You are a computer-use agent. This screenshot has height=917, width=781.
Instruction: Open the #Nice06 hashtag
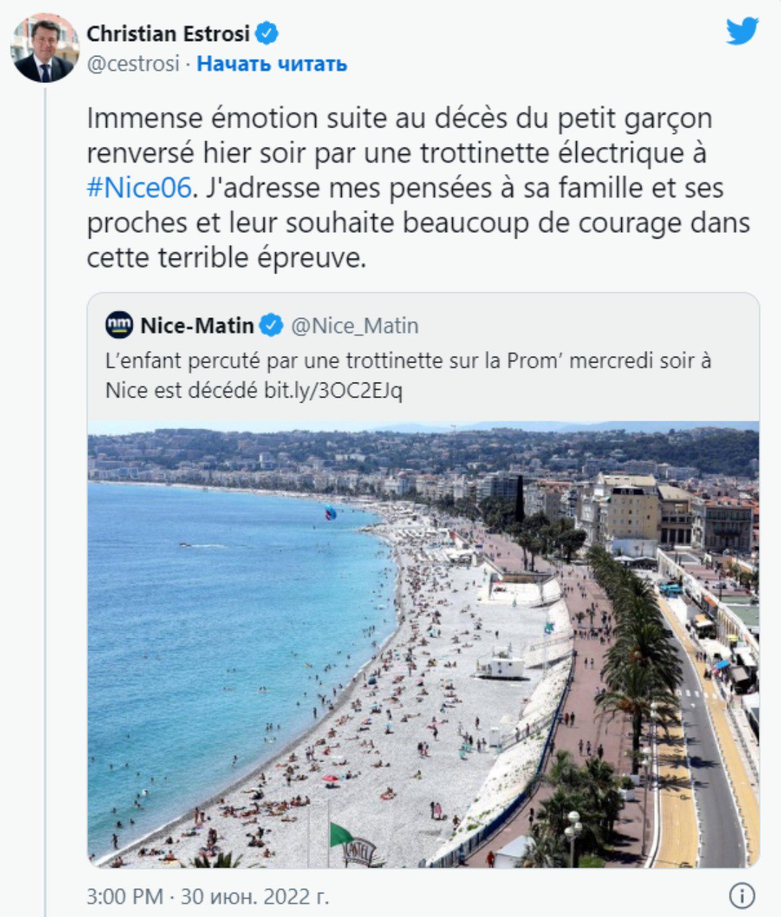coord(139,188)
